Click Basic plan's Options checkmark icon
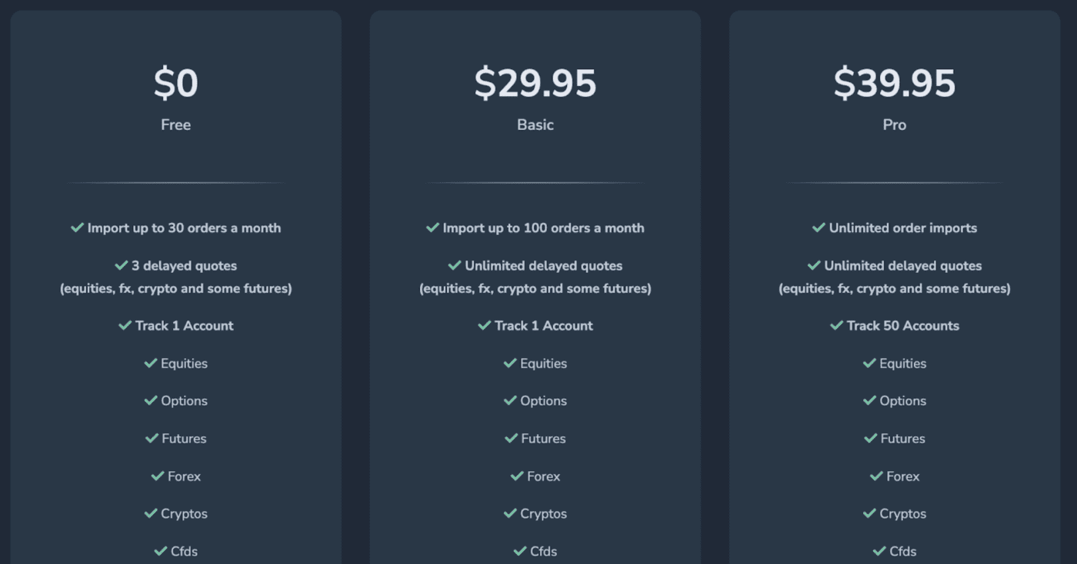 pyautogui.click(x=510, y=401)
